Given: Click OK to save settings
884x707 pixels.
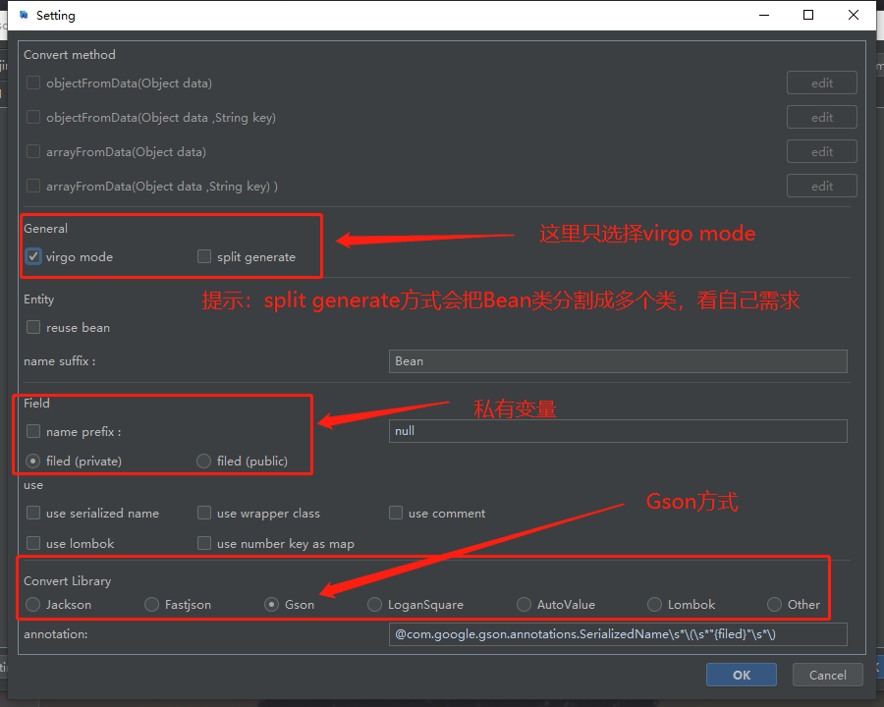Looking at the screenshot, I should point(741,675).
